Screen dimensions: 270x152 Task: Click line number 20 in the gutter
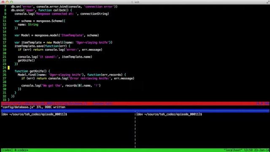[5, 53]
